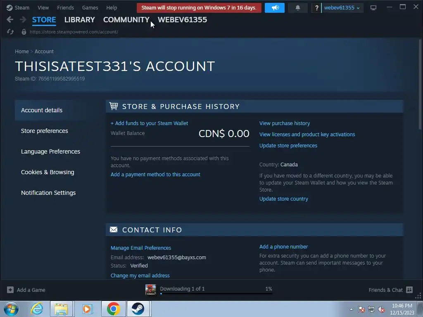423x317 pixels.
Task: Click the Add a Game label
Action: pyautogui.click(x=31, y=290)
